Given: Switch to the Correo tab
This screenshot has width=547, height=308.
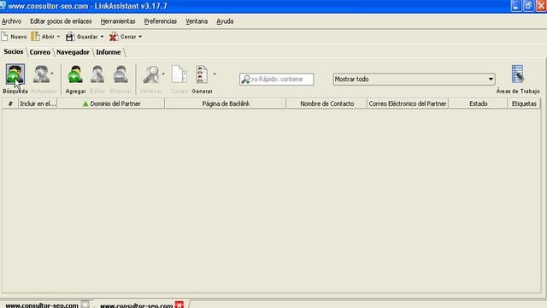Looking at the screenshot, I should [40, 52].
